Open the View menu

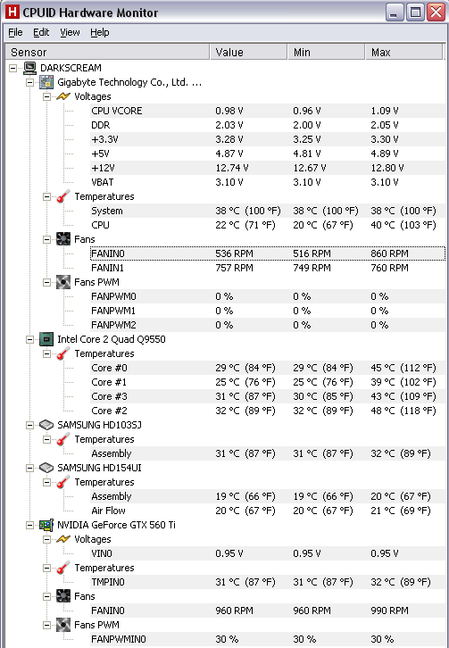(x=70, y=32)
